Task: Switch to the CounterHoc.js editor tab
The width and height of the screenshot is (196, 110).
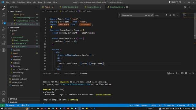Action: (93, 7)
